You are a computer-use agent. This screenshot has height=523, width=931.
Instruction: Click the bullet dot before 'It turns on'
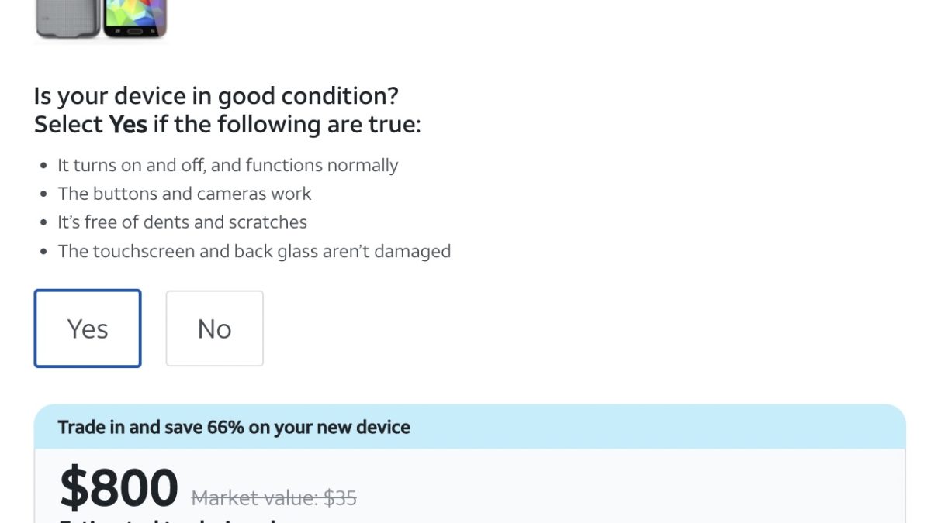click(43, 166)
